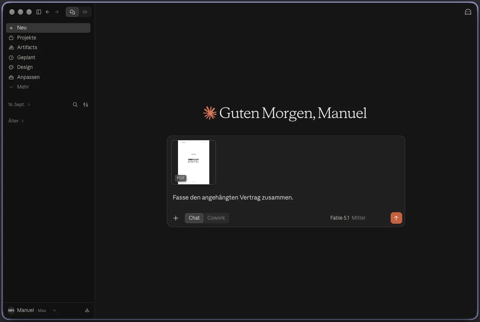Click the Geplant clock icon

coord(11,57)
